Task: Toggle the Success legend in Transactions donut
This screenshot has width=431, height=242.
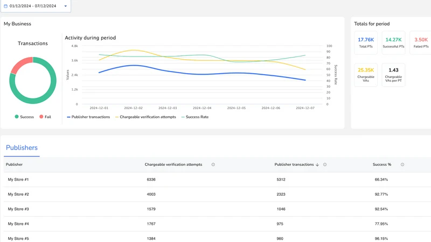Action: 24,117
